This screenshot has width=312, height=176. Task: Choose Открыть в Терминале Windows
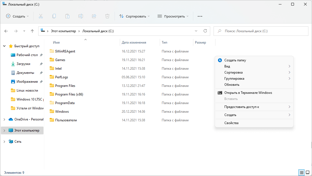[x=254, y=92]
